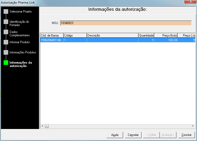This screenshot has height=141, width=197.
Task: Click gray square icon beside Informar Produto
Action: [x=6, y=42]
